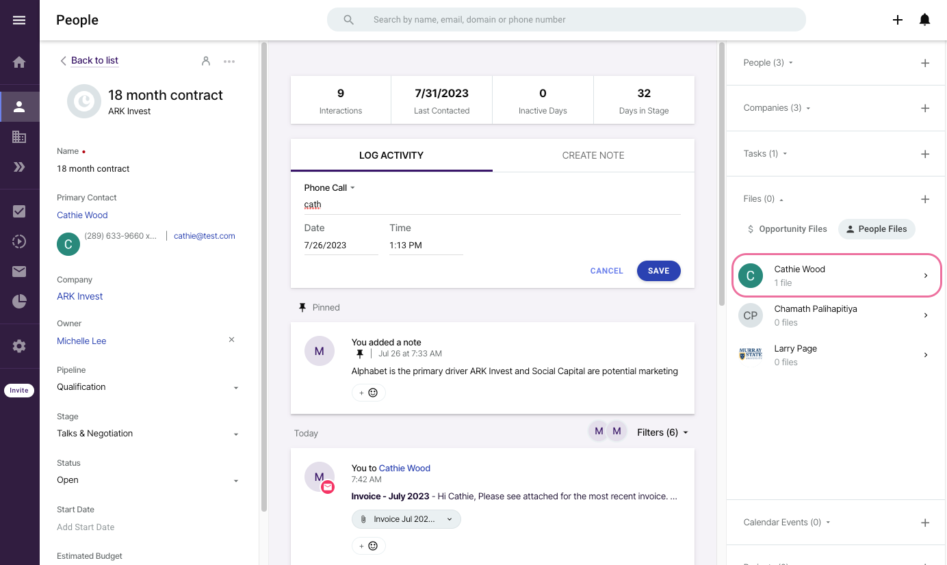Switch to CREATE NOTE tab

[593, 155]
